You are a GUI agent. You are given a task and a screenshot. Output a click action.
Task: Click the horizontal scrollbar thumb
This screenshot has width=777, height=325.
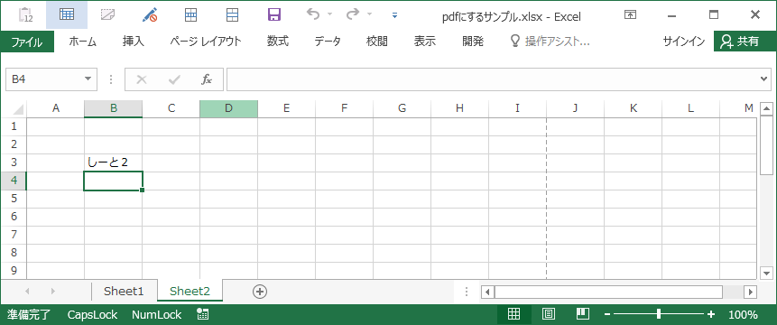pos(608,292)
